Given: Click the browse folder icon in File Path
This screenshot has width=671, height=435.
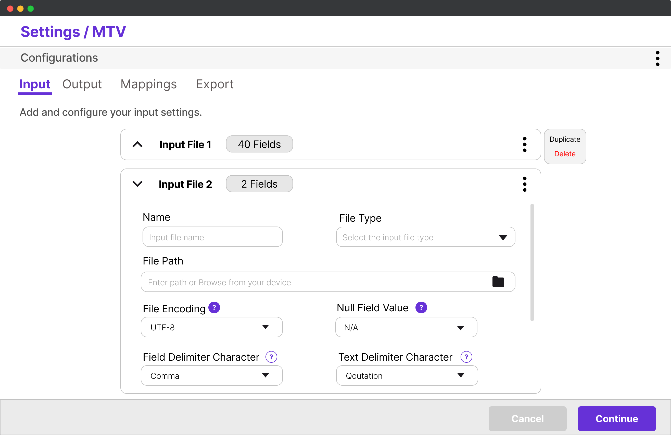Looking at the screenshot, I should (x=498, y=282).
